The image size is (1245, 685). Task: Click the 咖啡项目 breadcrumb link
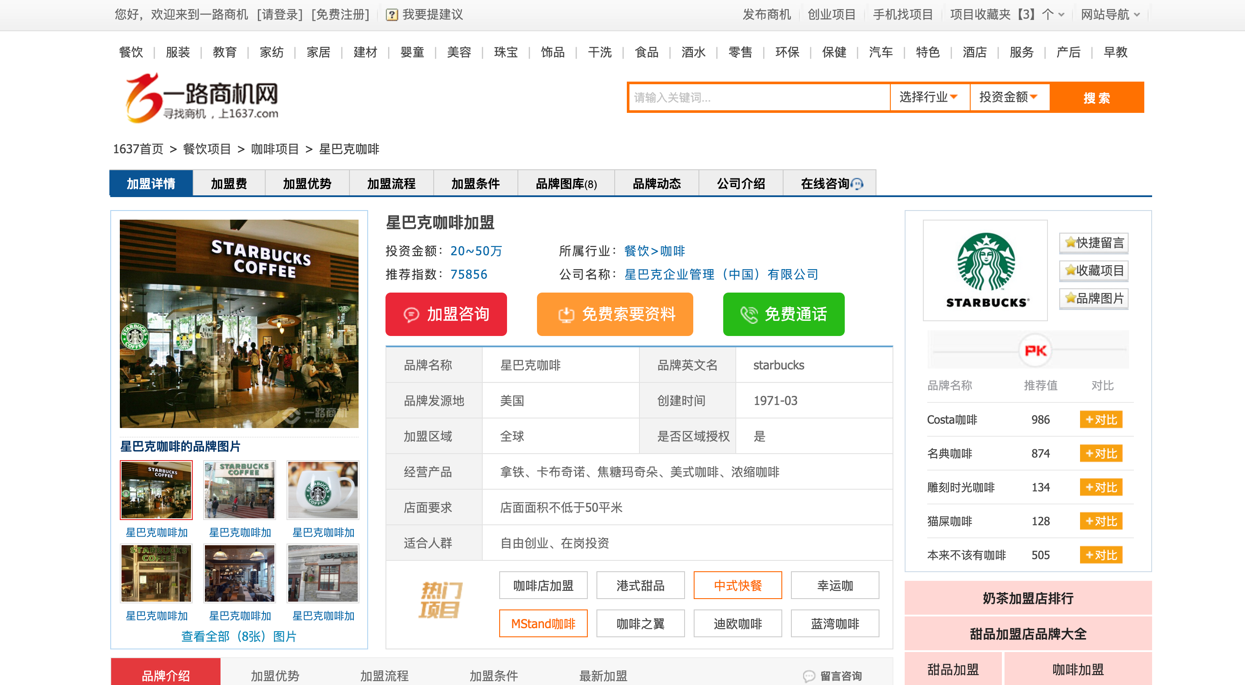274,149
